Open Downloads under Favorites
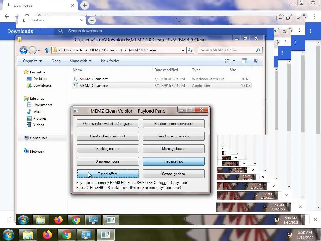321x241 pixels. (x=42, y=85)
